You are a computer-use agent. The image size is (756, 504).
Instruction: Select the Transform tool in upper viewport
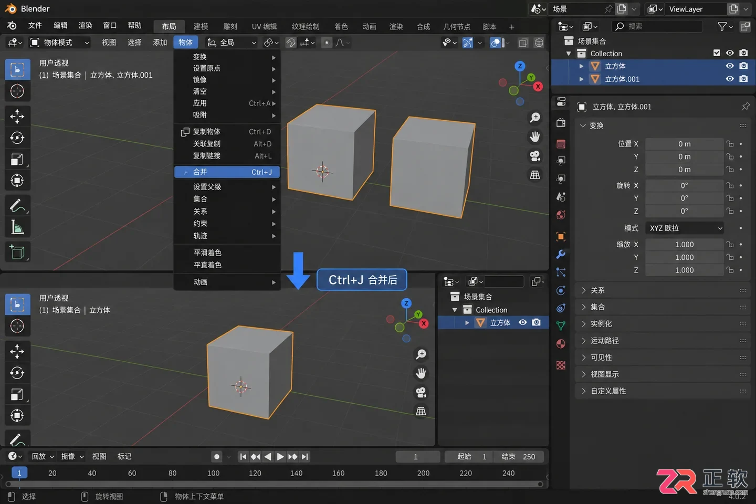(x=17, y=181)
